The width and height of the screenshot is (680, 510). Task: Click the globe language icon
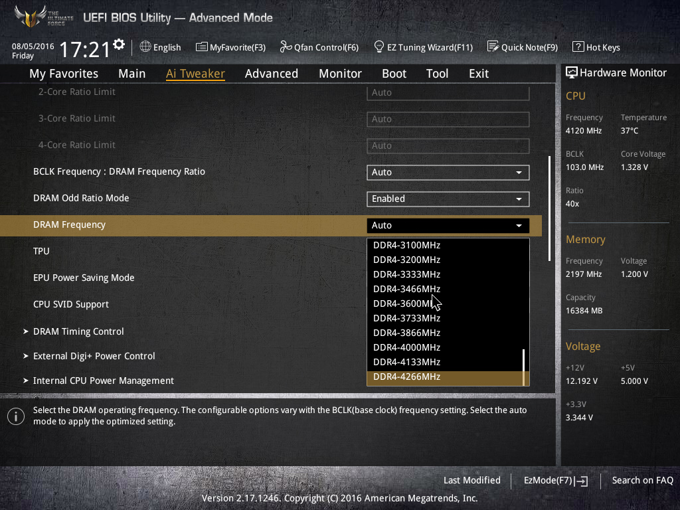[x=145, y=47]
